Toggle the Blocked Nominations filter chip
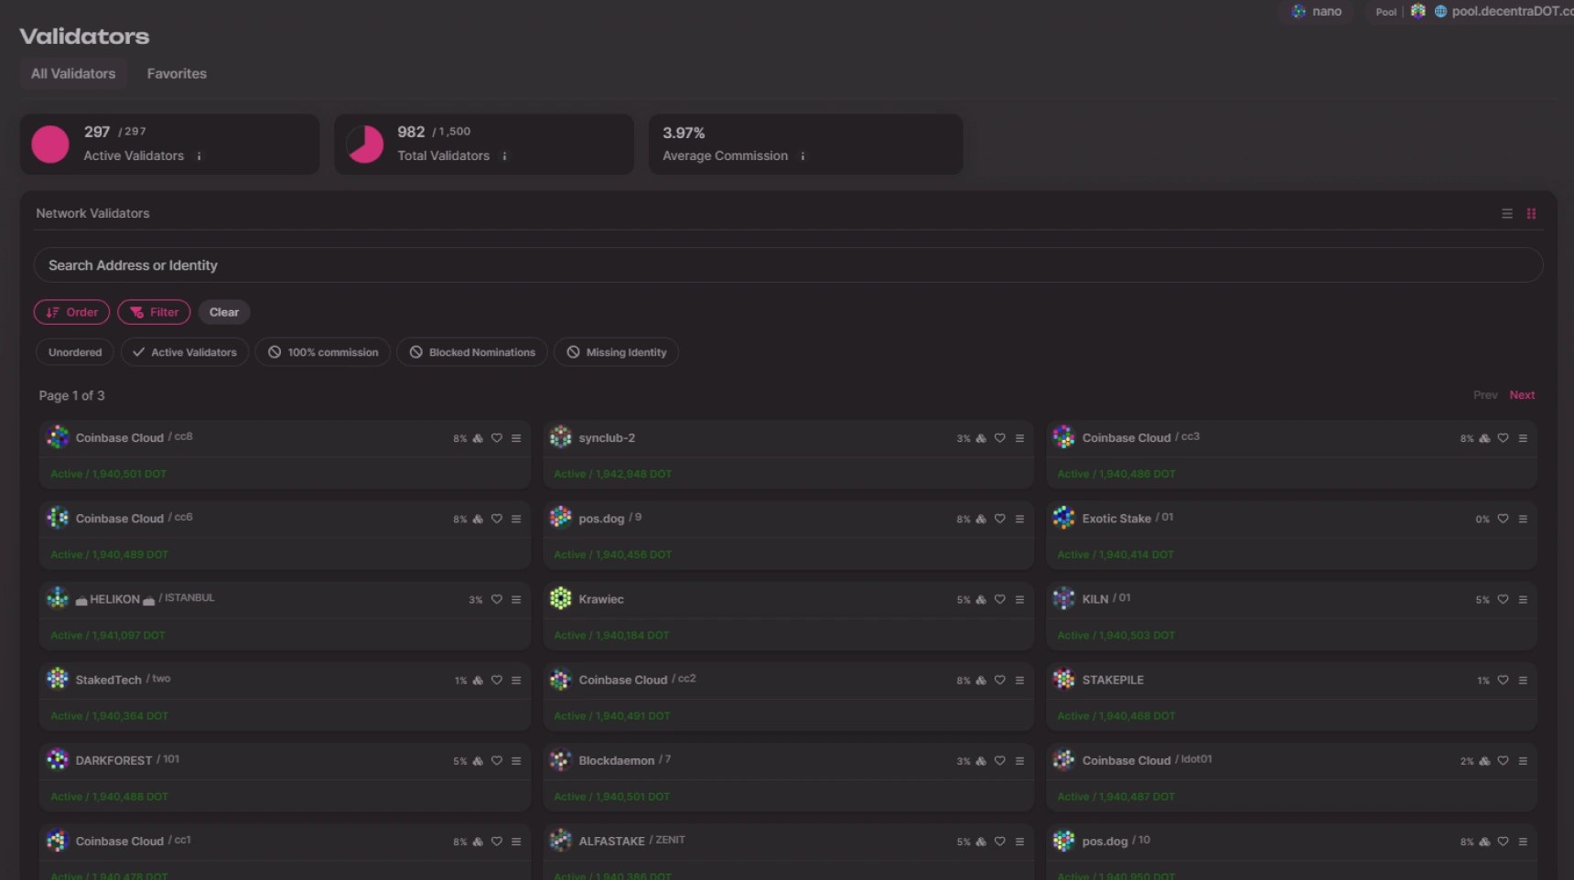 click(x=472, y=352)
